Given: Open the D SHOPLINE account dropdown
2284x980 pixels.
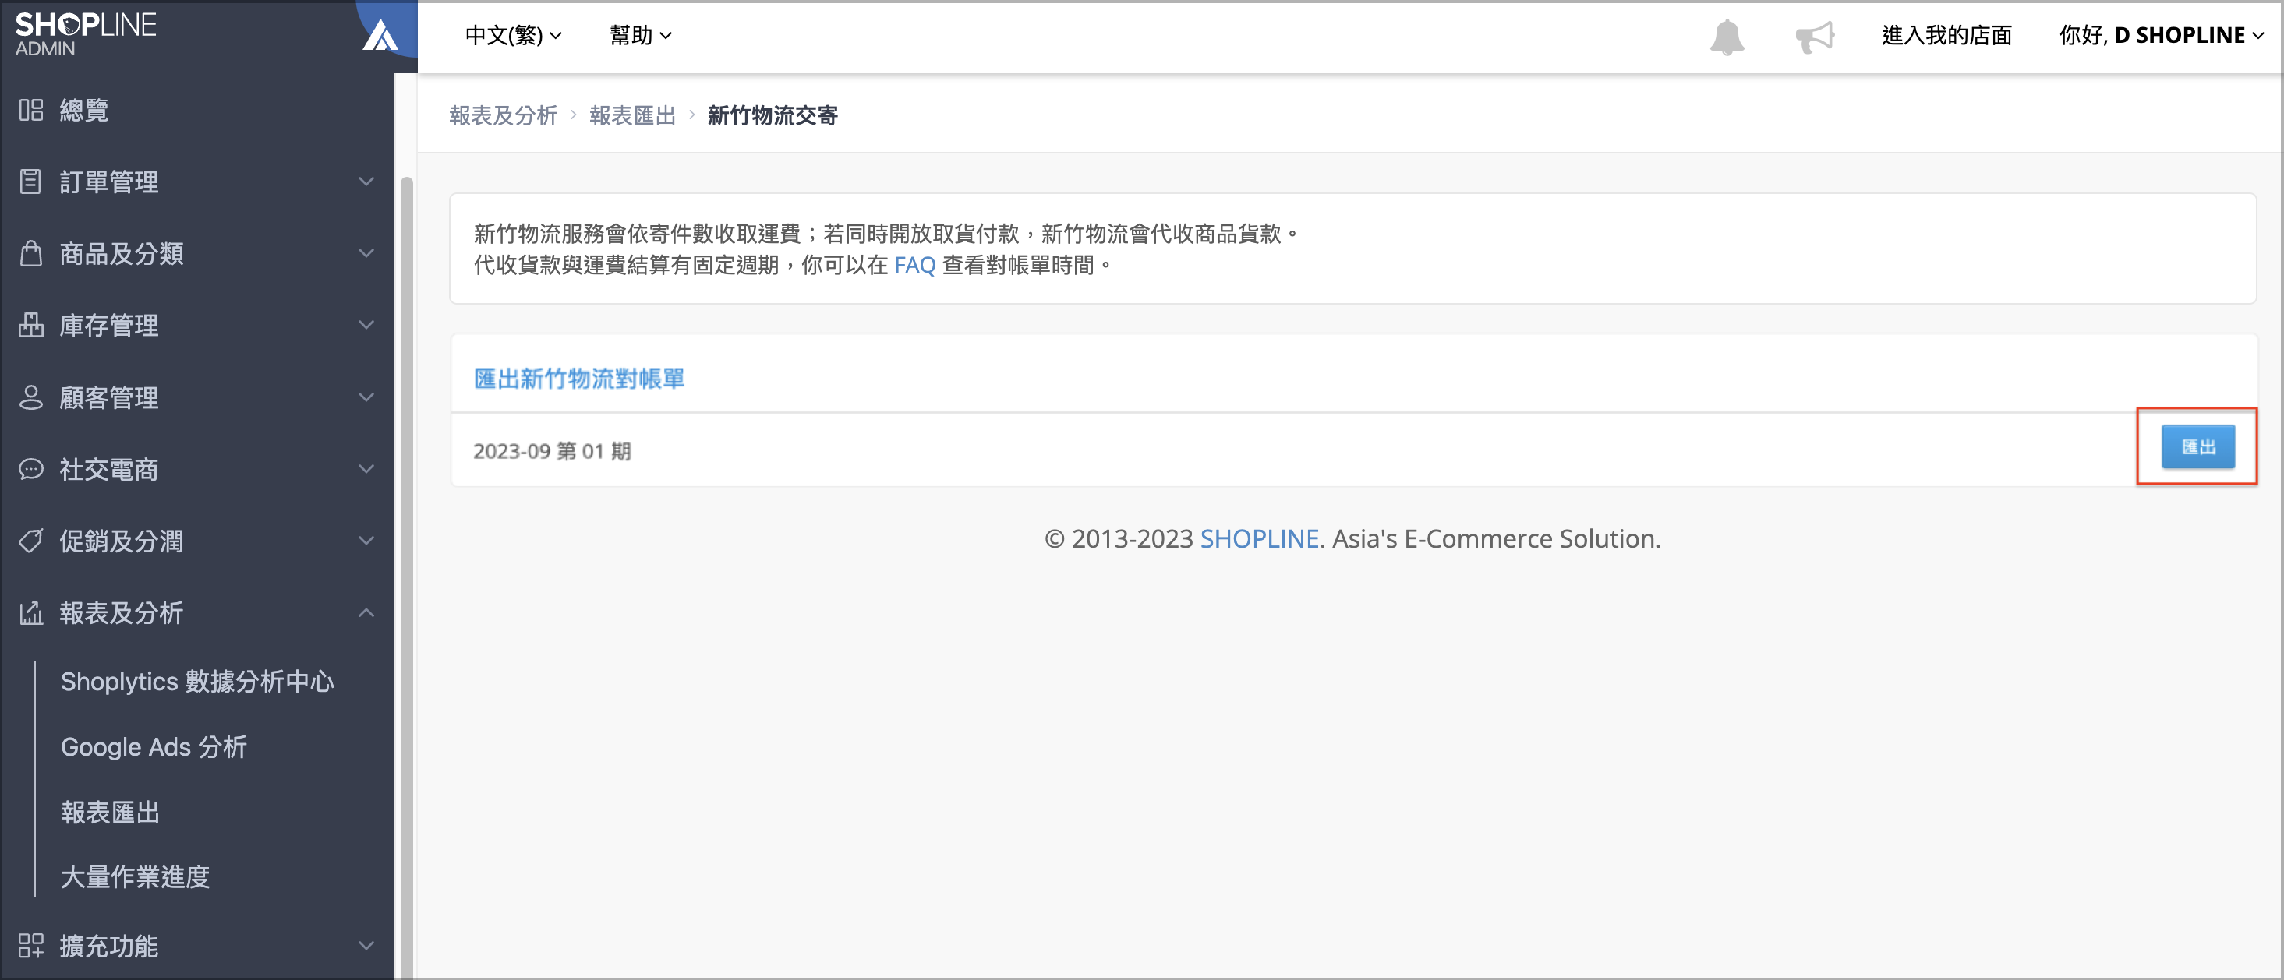Looking at the screenshot, I should click(x=2161, y=35).
